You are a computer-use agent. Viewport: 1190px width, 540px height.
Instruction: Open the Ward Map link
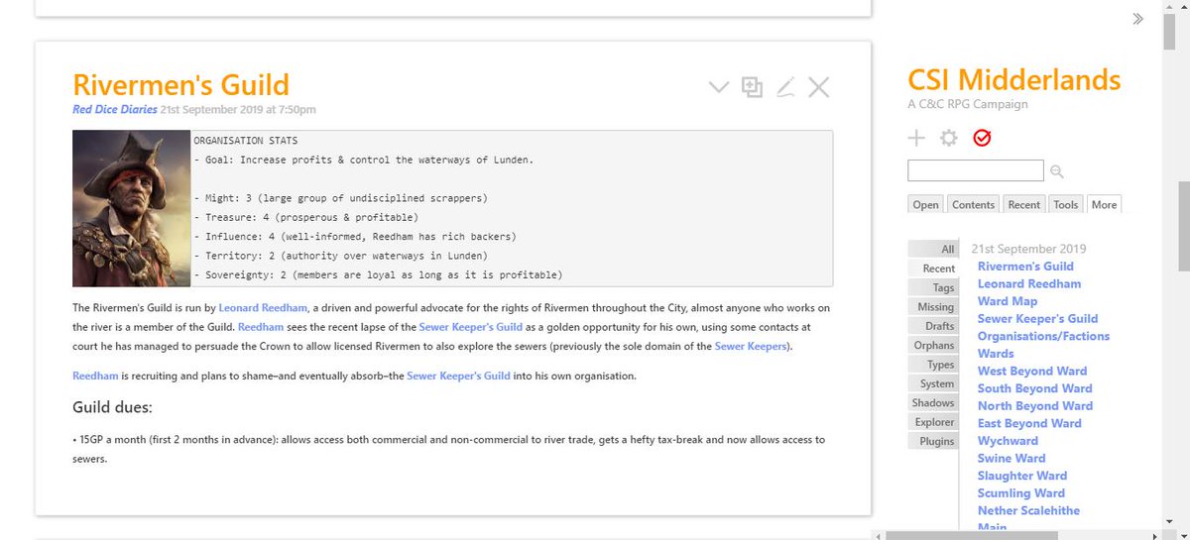point(1008,301)
